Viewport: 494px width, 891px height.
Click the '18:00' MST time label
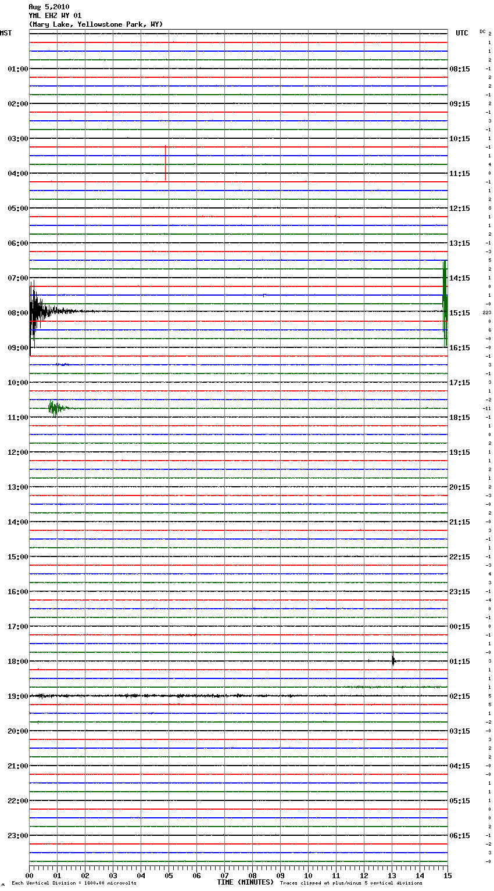(18, 662)
